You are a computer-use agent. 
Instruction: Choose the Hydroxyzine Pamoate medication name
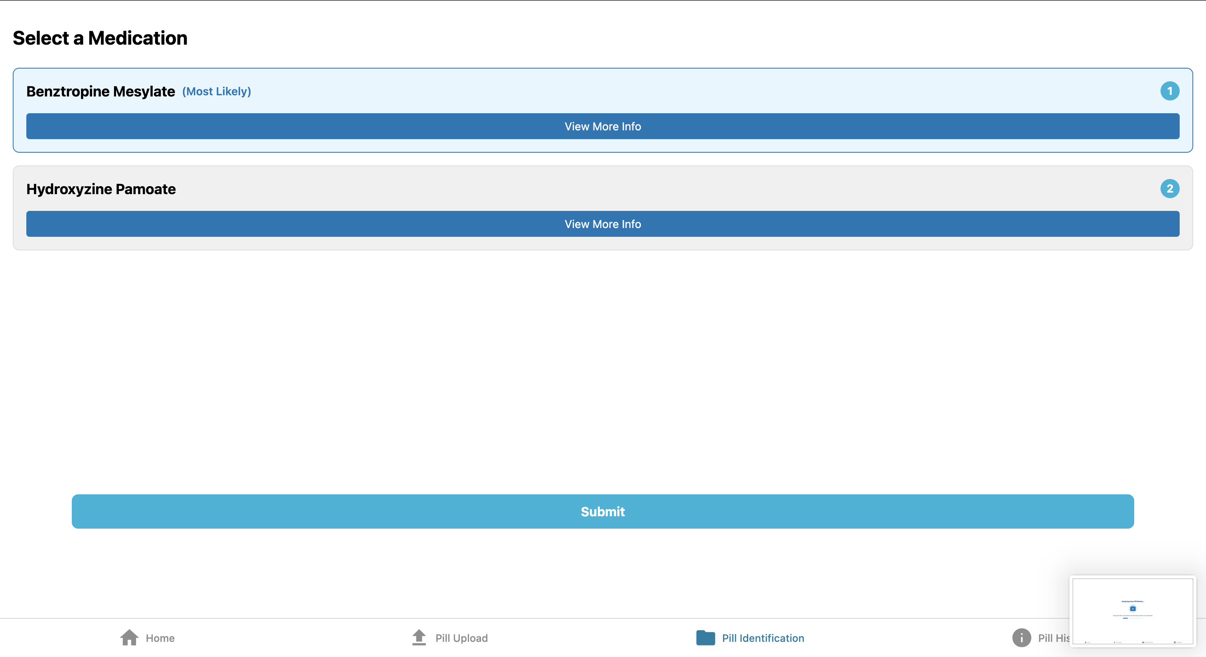click(101, 189)
